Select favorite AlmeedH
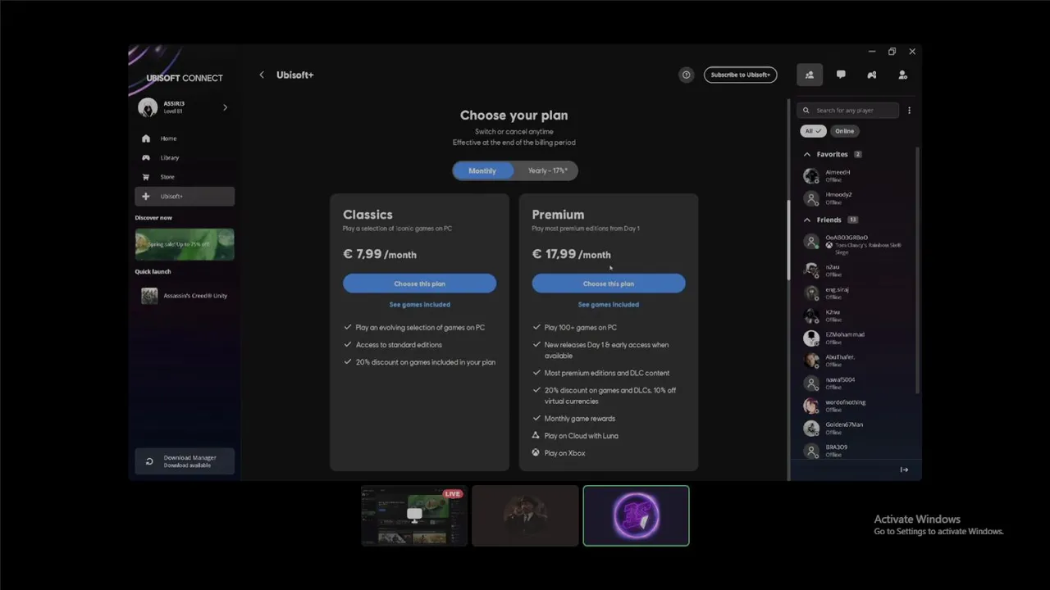Viewport: 1050px width, 590px height. pyautogui.click(x=856, y=176)
